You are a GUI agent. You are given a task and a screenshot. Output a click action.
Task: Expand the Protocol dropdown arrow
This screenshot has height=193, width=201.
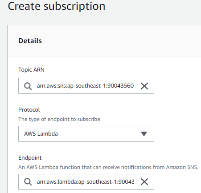coord(144,134)
